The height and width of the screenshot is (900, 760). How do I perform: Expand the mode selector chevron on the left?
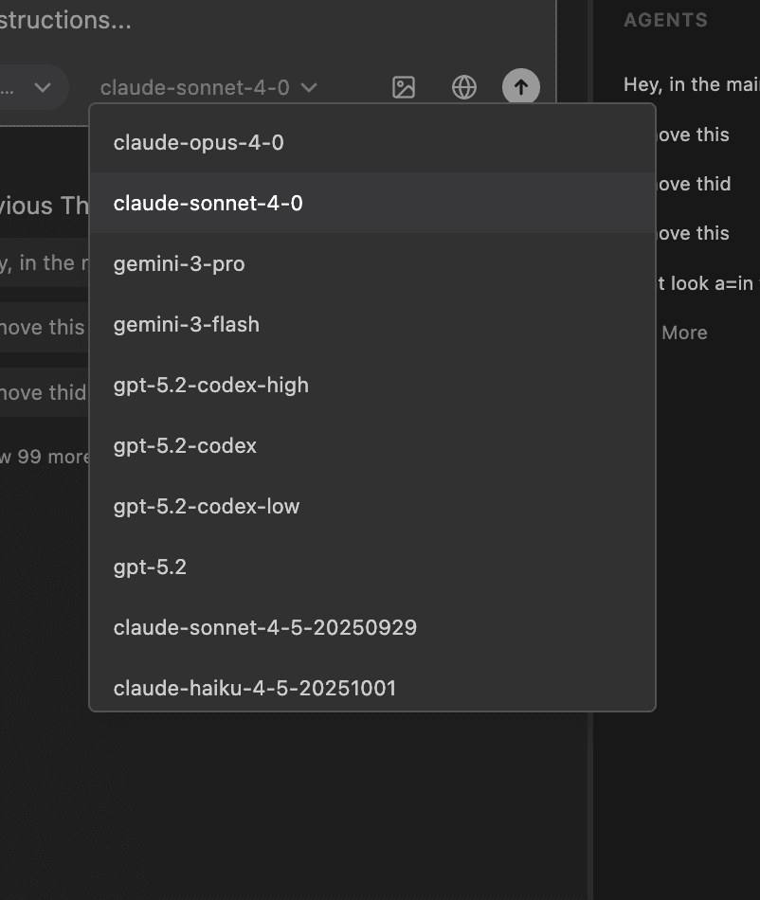42,87
